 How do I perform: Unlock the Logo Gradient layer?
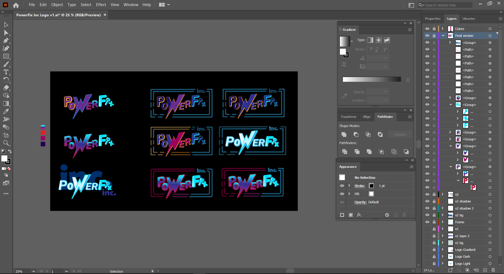434,250
